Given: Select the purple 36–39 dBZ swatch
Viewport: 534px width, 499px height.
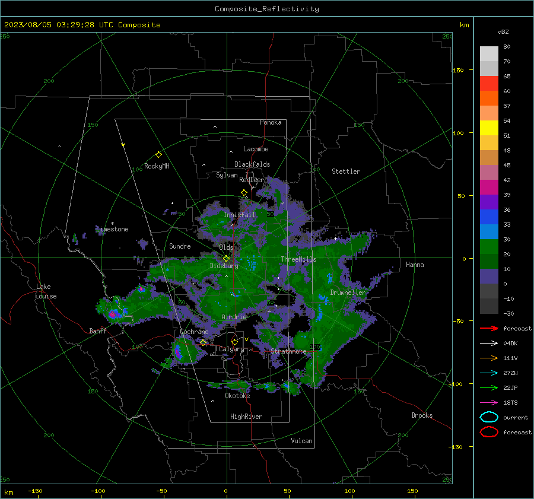Looking at the screenshot, I should coord(489,202).
